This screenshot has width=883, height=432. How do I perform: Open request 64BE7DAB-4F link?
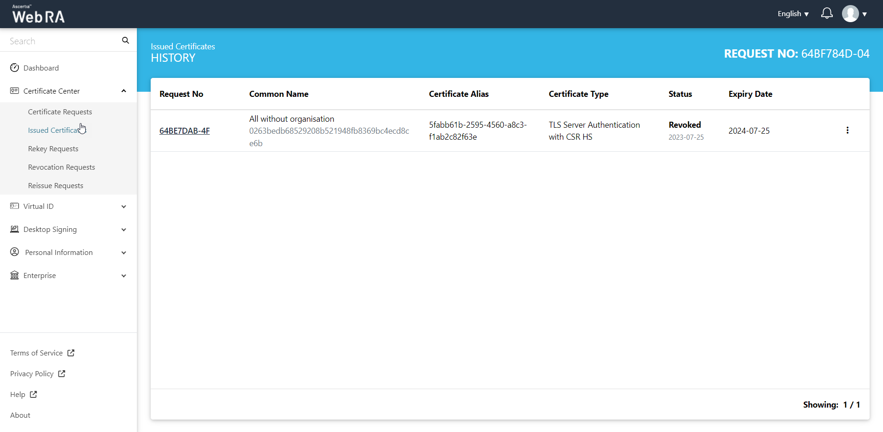pyautogui.click(x=184, y=131)
